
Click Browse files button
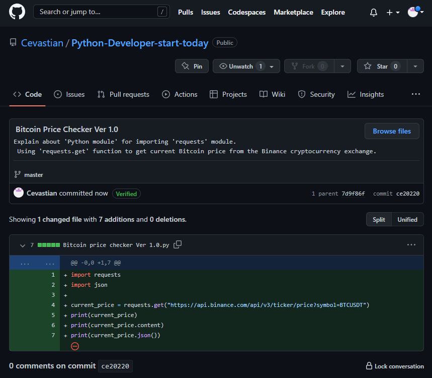391,131
